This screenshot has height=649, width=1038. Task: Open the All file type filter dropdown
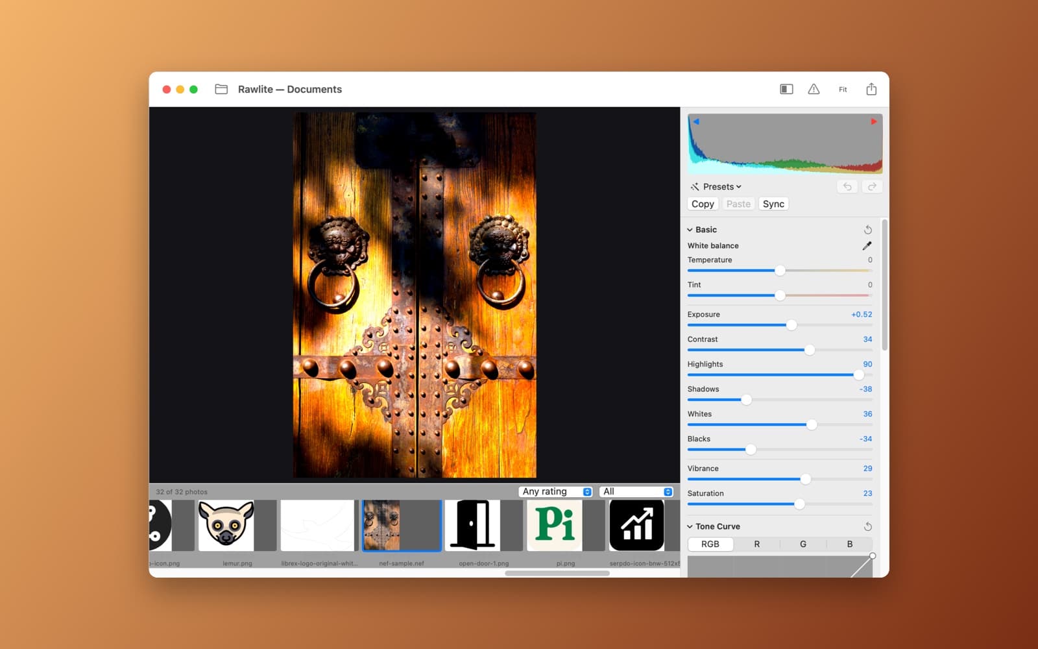click(x=636, y=492)
